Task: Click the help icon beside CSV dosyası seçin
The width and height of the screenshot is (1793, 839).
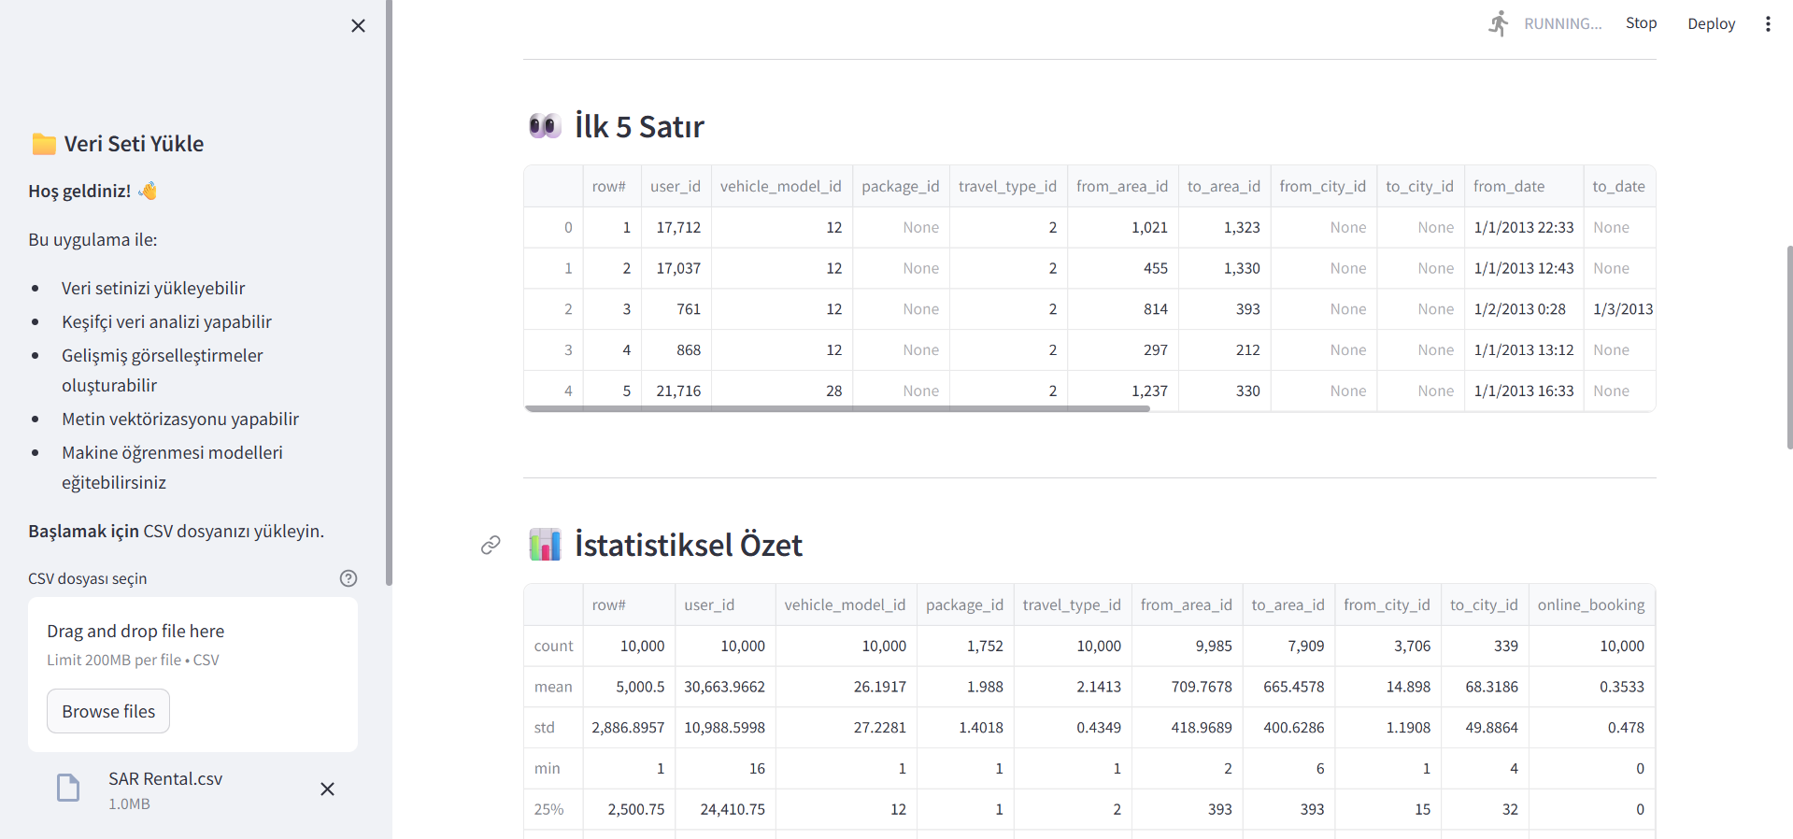Action: (x=349, y=578)
